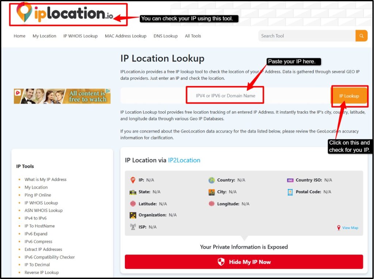Open IPv4 to IPv6 tool link
Screen dimensions: 374x279
click(x=35, y=218)
